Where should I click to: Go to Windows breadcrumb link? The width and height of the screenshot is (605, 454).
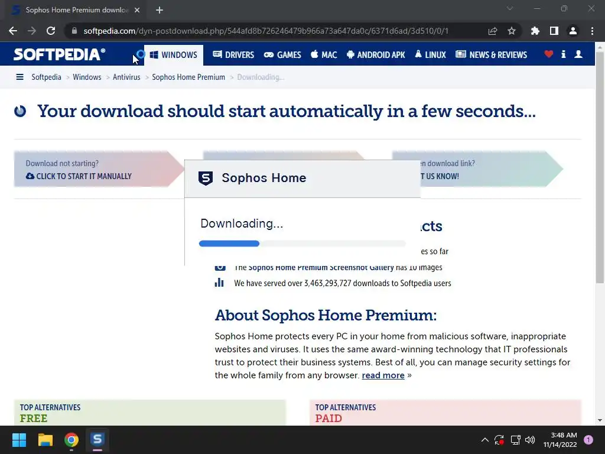(87, 77)
